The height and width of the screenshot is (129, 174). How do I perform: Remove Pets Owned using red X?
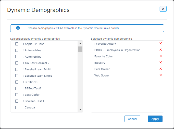(160, 69)
